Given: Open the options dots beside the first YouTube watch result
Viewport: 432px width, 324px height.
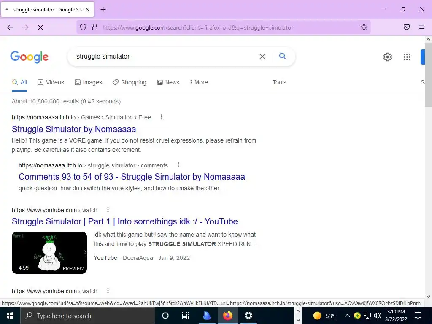Looking at the screenshot, I should [x=108, y=210].
